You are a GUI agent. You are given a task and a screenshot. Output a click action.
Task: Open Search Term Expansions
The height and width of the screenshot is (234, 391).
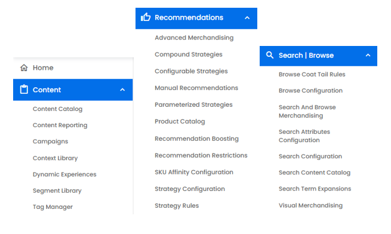[315, 189]
